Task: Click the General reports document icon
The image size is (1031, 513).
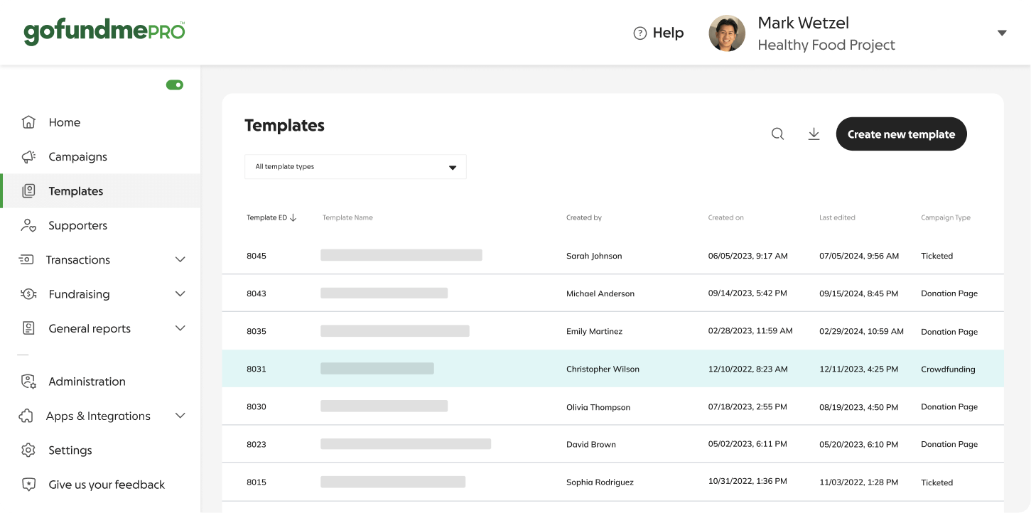Action: tap(28, 328)
